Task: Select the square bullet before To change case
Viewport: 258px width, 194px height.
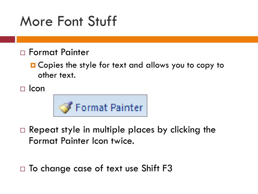Action: click(x=23, y=169)
